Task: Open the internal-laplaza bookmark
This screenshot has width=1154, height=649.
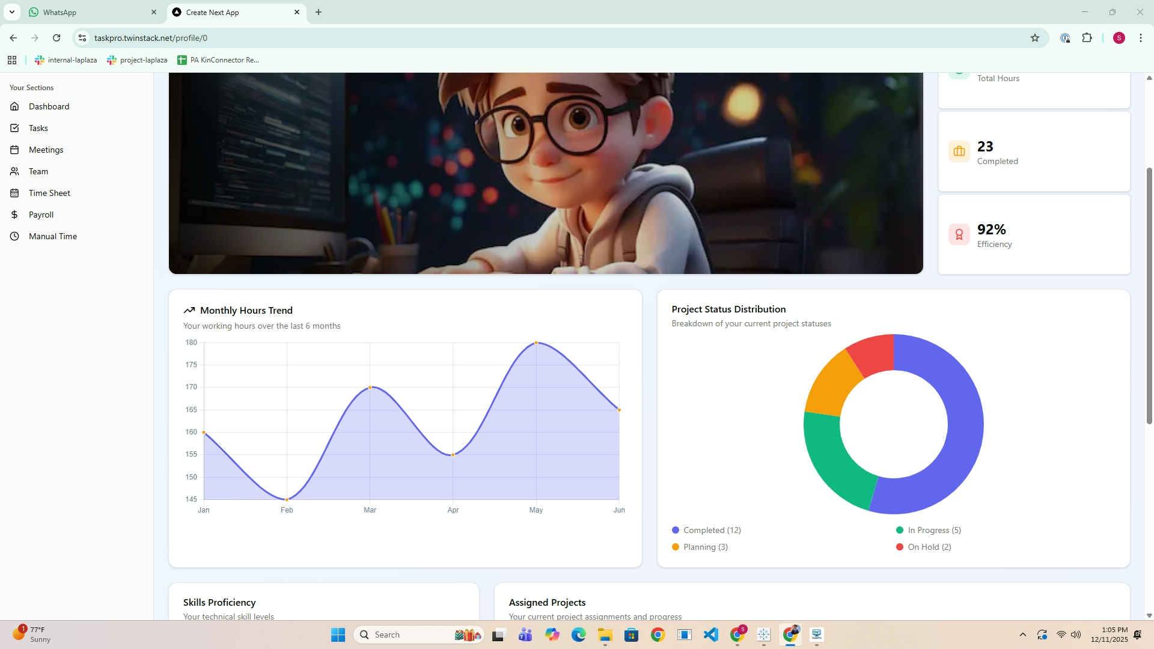Action: click(x=66, y=60)
